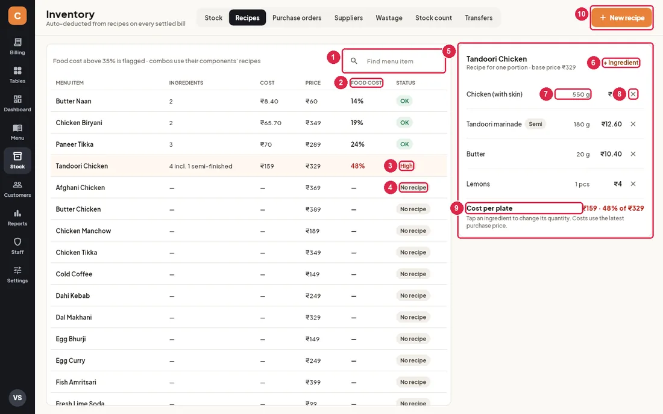Open Settings from the sidebar

[x=17, y=275]
